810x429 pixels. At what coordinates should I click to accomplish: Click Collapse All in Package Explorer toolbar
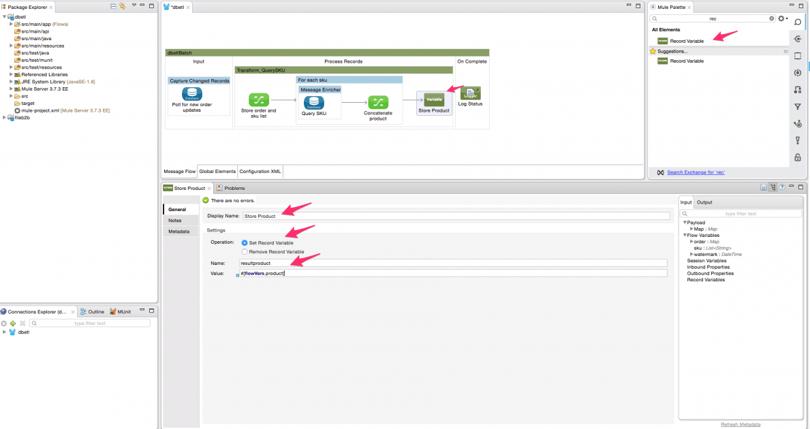click(x=113, y=5)
